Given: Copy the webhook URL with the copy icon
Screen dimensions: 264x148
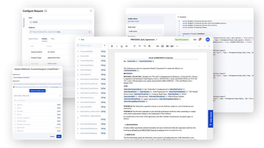Looking at the screenshot, I should tap(61, 84).
